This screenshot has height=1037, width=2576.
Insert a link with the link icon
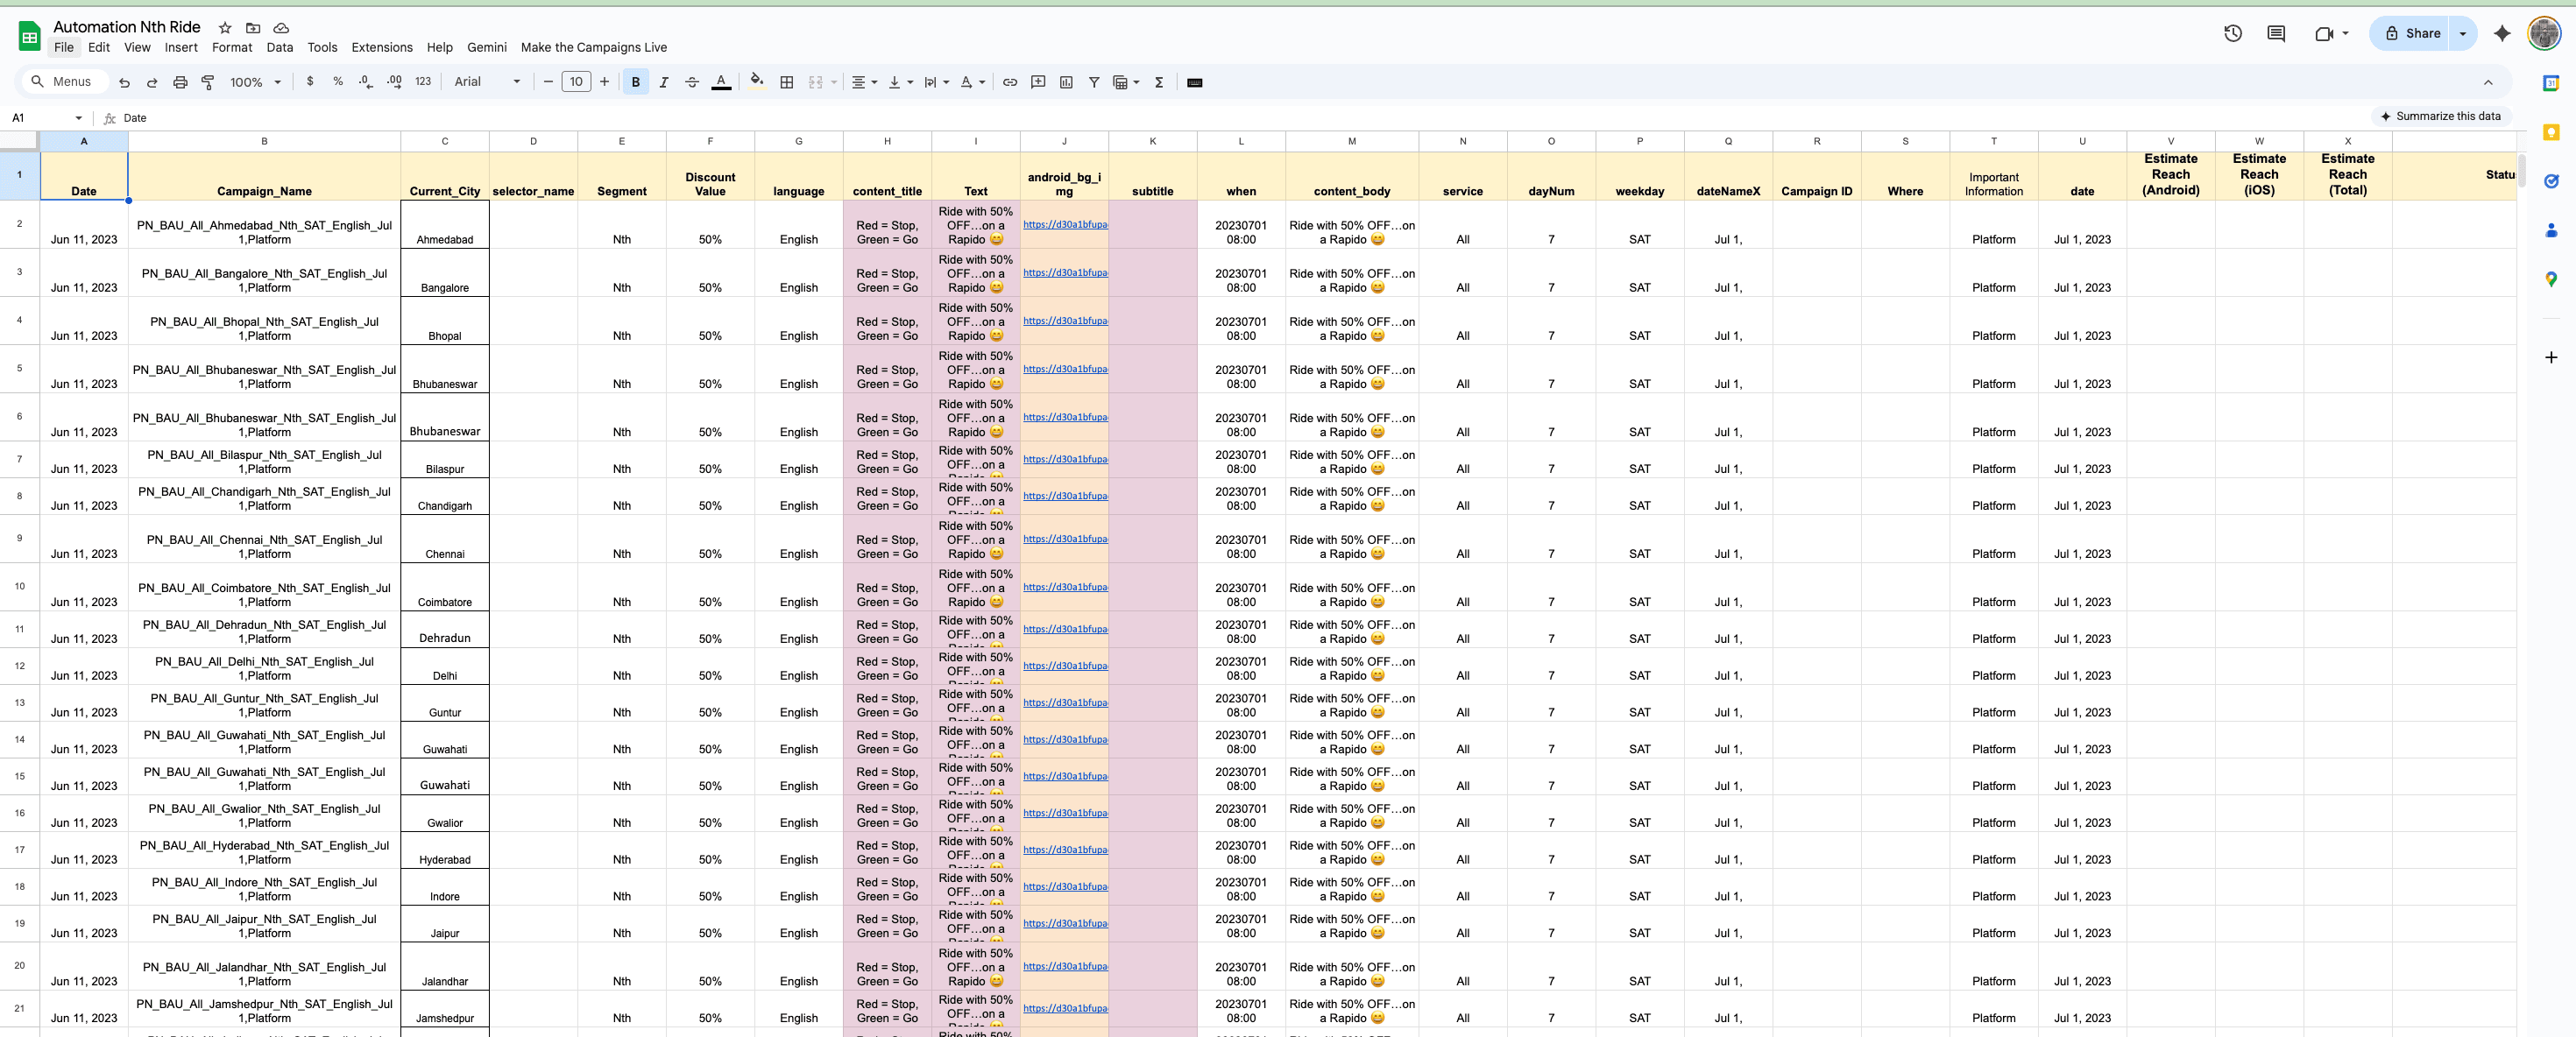(1010, 82)
